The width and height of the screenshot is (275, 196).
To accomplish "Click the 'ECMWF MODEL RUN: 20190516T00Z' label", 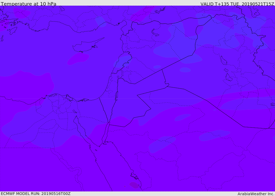I will [x=36, y=194].
